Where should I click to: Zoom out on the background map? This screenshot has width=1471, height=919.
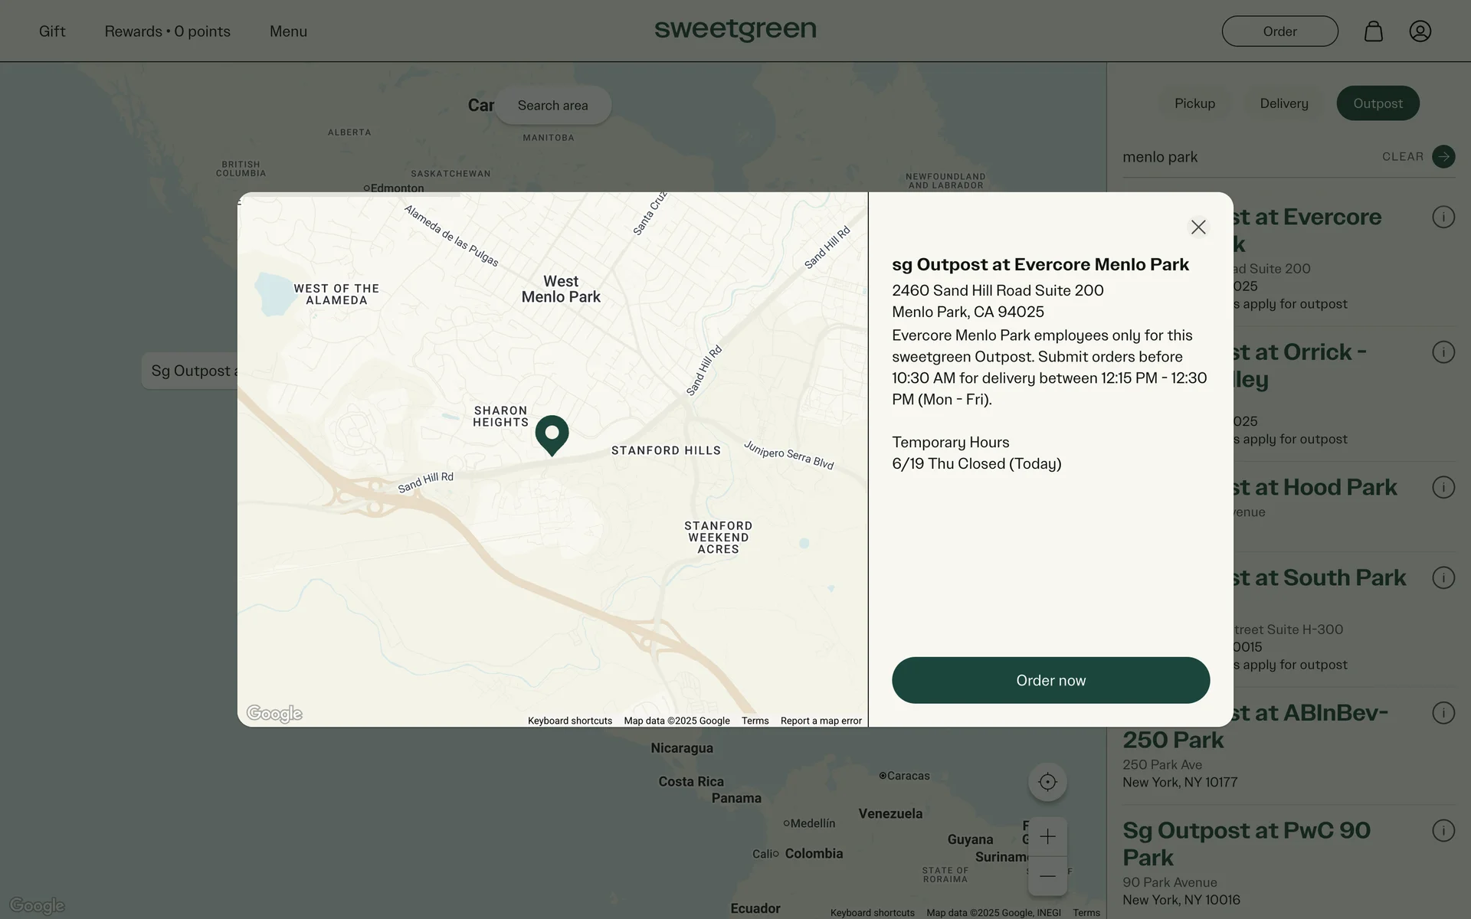[x=1047, y=876]
